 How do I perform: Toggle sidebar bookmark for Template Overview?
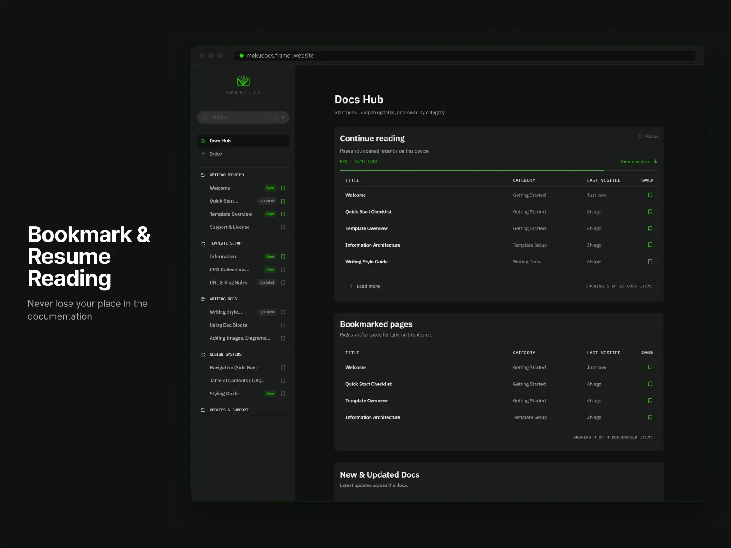point(283,214)
